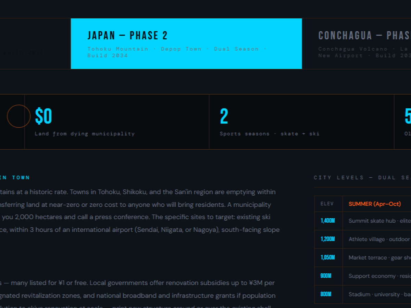This screenshot has height=308, width=411.
Task: Open the tab labeled Build 2031
Action: [24, 52]
